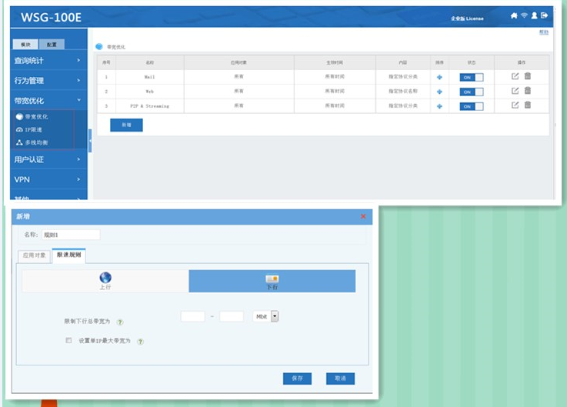The width and height of the screenshot is (567, 407).
Task: Expand the 用户认证 sidebar section
Action: click(48, 159)
